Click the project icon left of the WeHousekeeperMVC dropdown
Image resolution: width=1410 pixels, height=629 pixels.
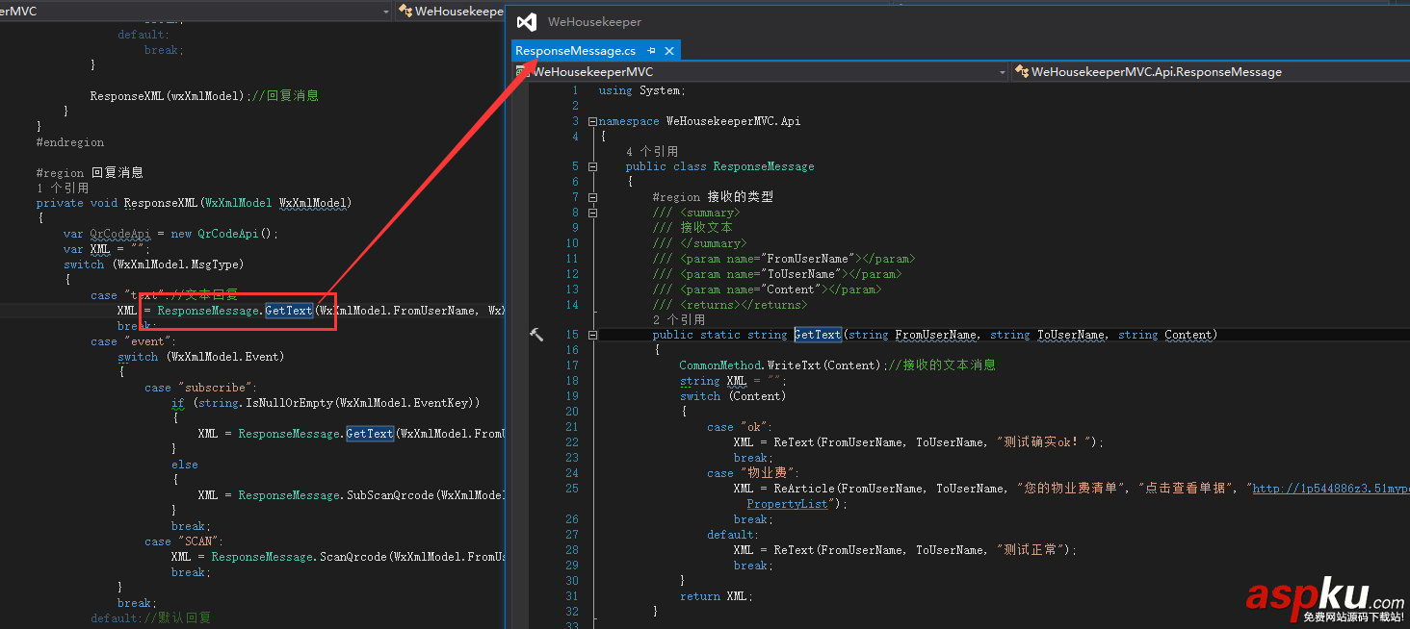522,71
